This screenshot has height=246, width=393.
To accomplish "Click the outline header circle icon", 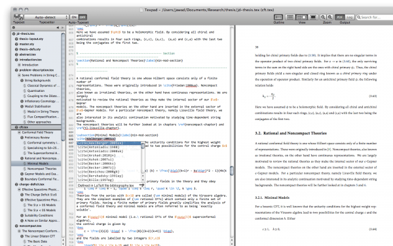I will (14, 28).
